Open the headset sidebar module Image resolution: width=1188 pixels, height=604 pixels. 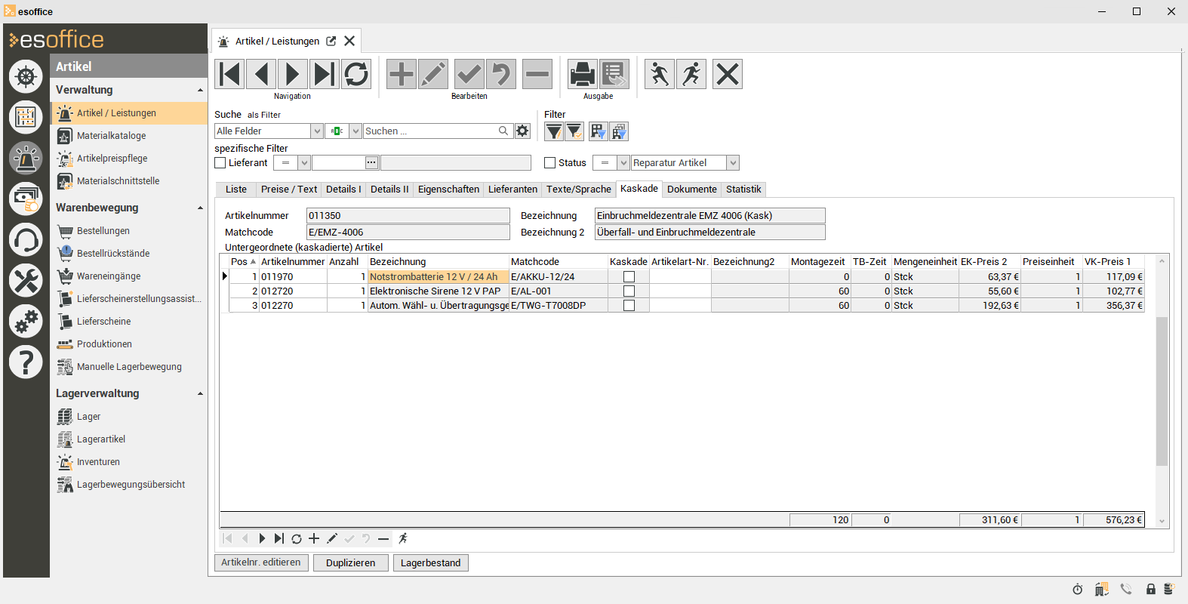(x=26, y=240)
